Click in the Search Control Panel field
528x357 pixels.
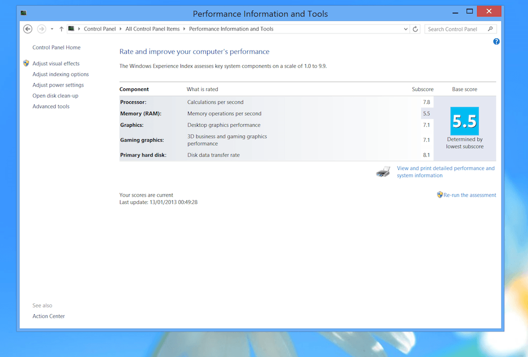point(455,29)
